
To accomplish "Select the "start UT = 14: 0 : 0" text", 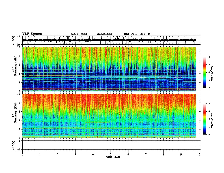I will pos(137,34).
